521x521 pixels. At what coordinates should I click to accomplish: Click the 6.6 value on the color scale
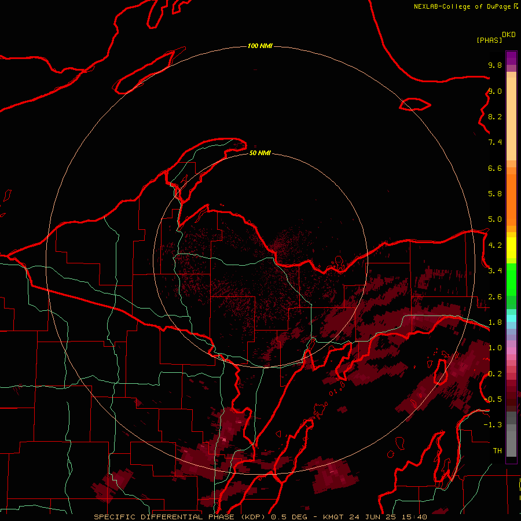pos(495,168)
